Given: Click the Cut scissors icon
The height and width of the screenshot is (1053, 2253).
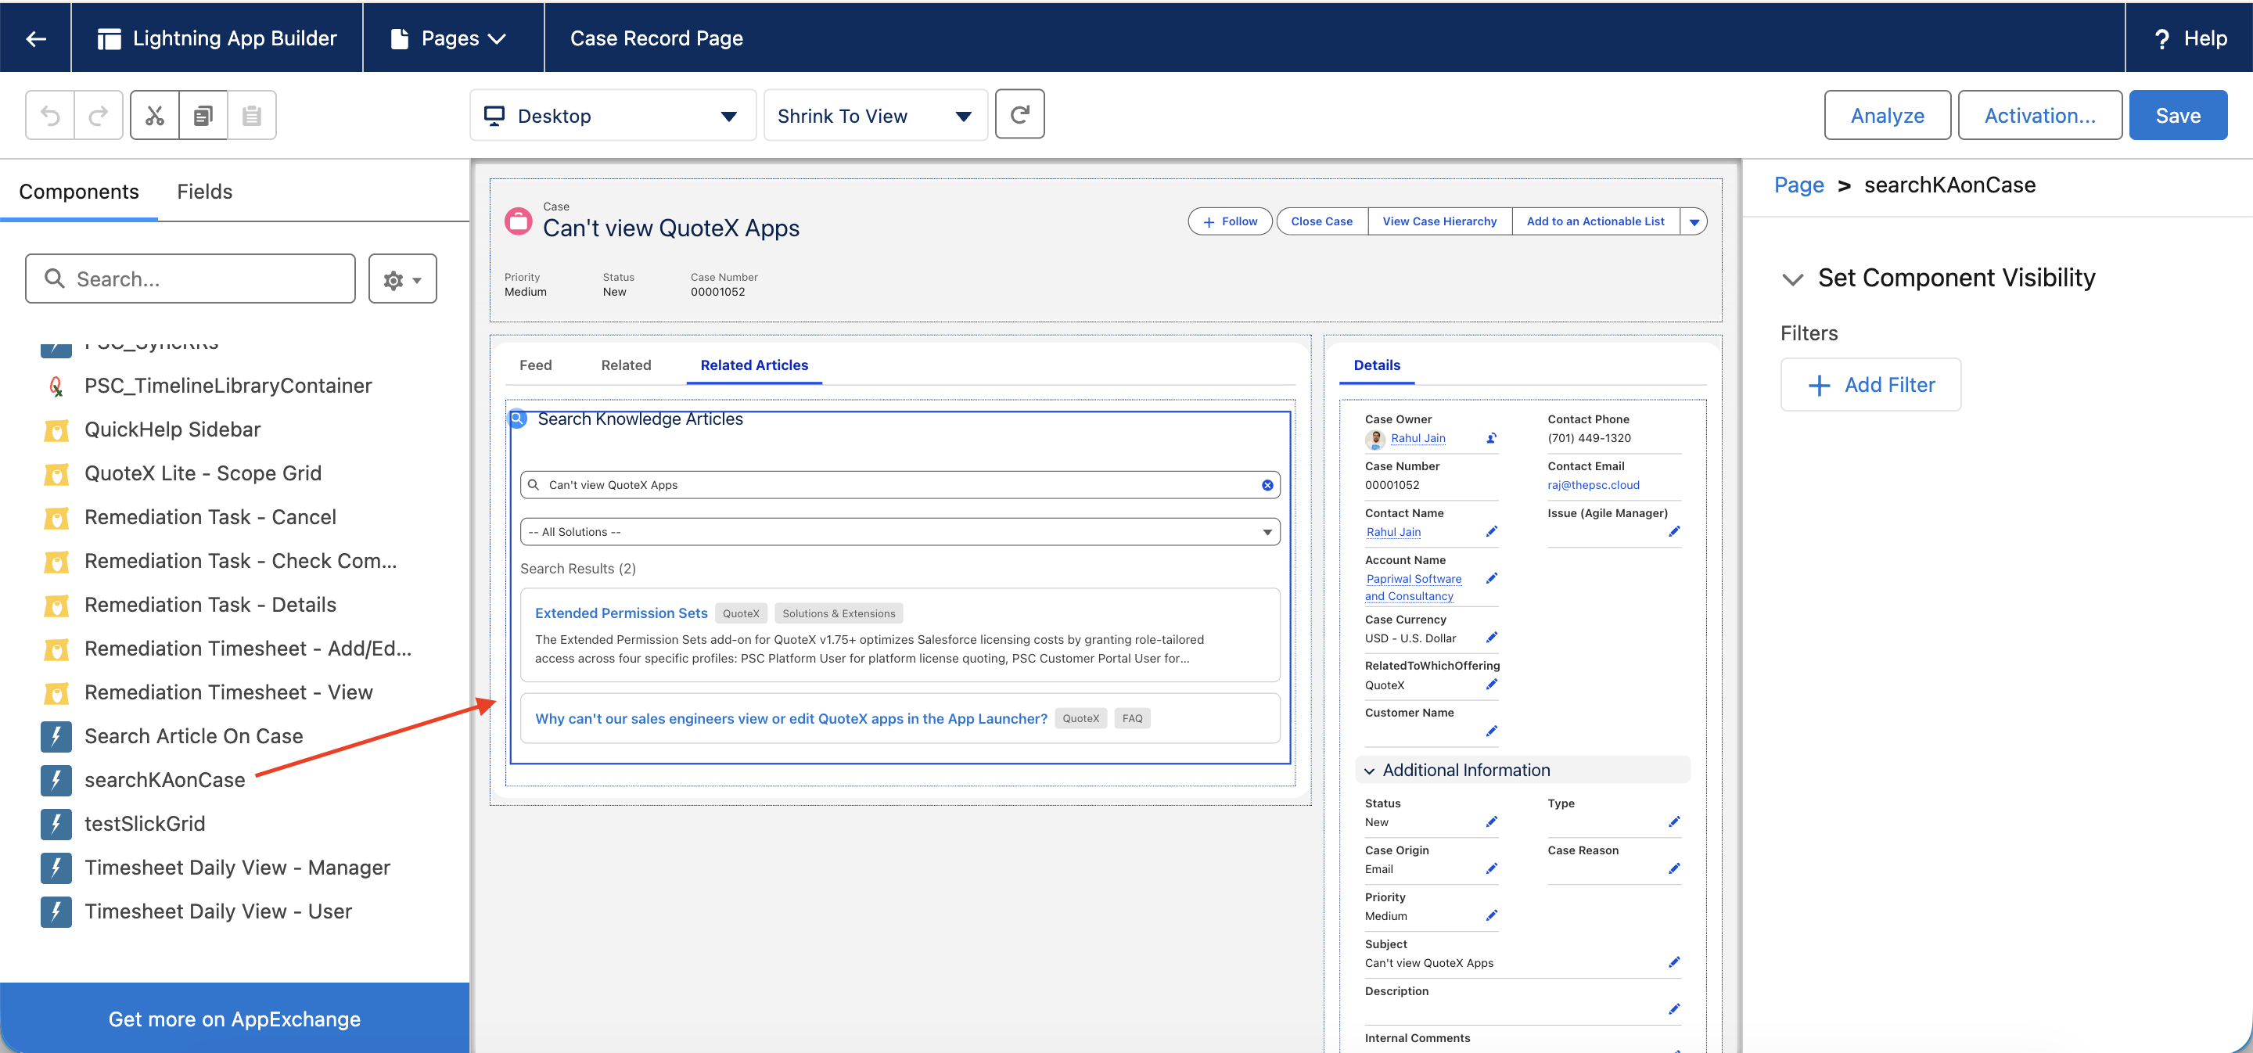Looking at the screenshot, I should (155, 116).
